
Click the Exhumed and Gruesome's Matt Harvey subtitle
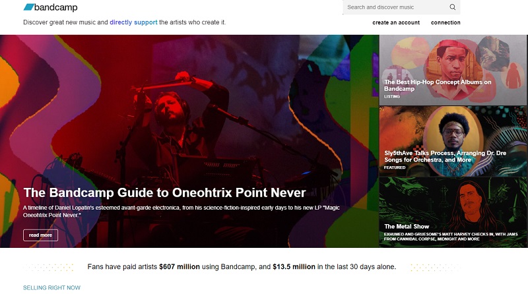pyautogui.click(x=451, y=237)
